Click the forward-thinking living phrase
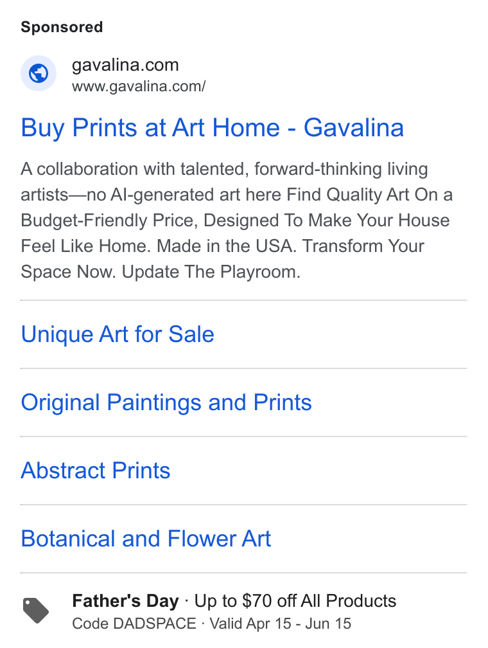Screen dimensions: 488x648 click(341, 170)
